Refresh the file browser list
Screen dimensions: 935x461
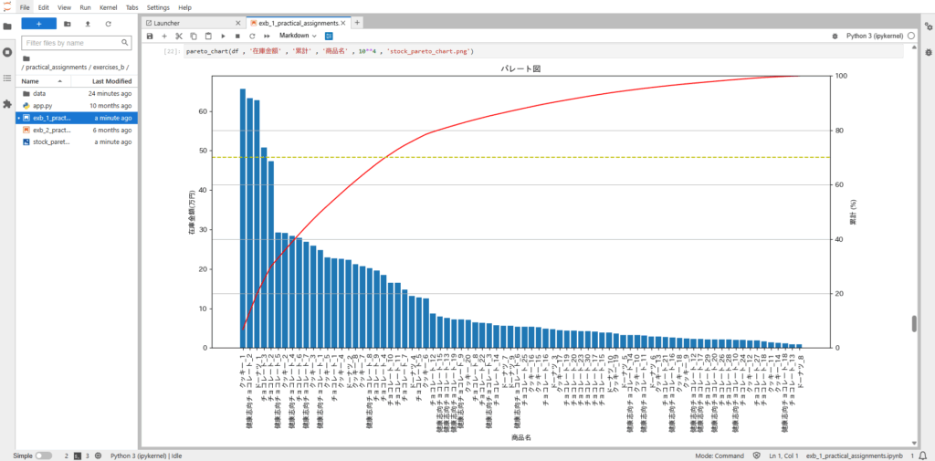click(x=109, y=24)
